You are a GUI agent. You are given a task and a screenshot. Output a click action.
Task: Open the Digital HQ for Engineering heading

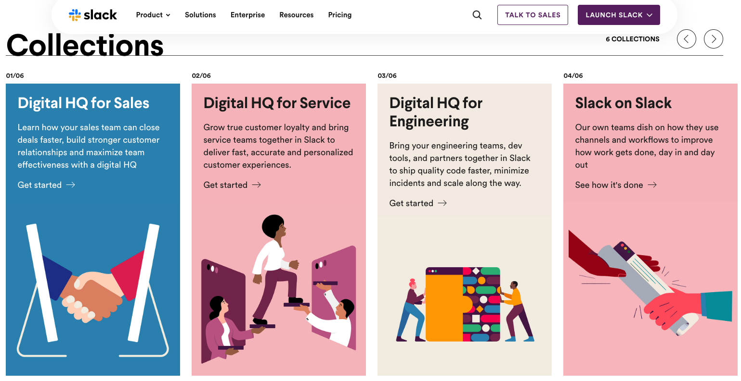436,112
